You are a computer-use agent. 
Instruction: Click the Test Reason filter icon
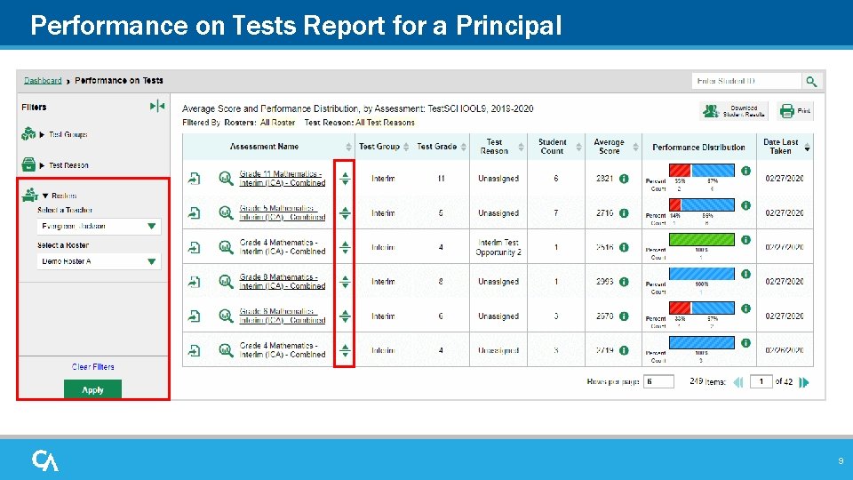28,164
